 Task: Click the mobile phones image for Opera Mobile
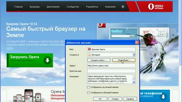[29, 96]
